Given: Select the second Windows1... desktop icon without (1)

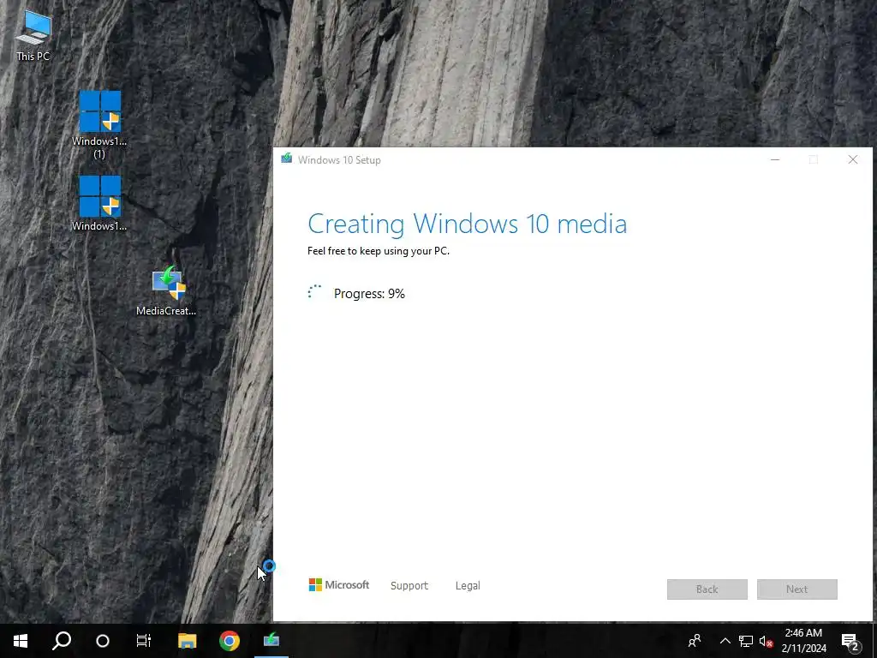Looking at the screenshot, I should tap(99, 204).
